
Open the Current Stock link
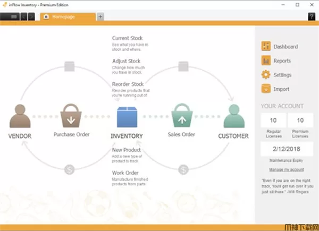tap(127, 38)
